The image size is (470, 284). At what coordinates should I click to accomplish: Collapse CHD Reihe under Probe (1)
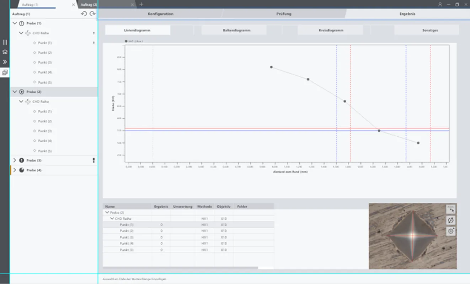pyautogui.click(x=21, y=33)
